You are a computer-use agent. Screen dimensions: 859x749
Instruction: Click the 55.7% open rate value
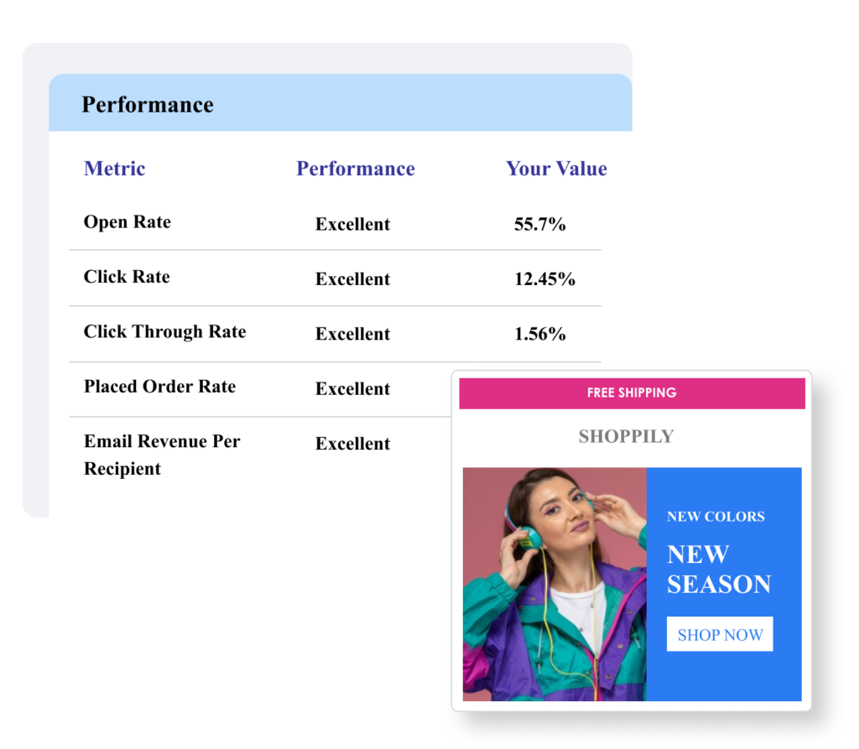coord(539,224)
